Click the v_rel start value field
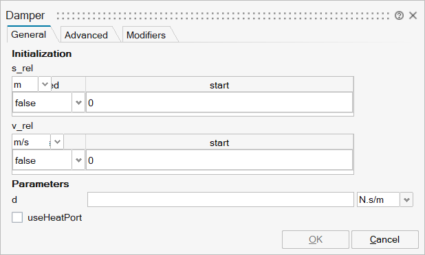The height and width of the screenshot is (255, 425). (x=219, y=160)
